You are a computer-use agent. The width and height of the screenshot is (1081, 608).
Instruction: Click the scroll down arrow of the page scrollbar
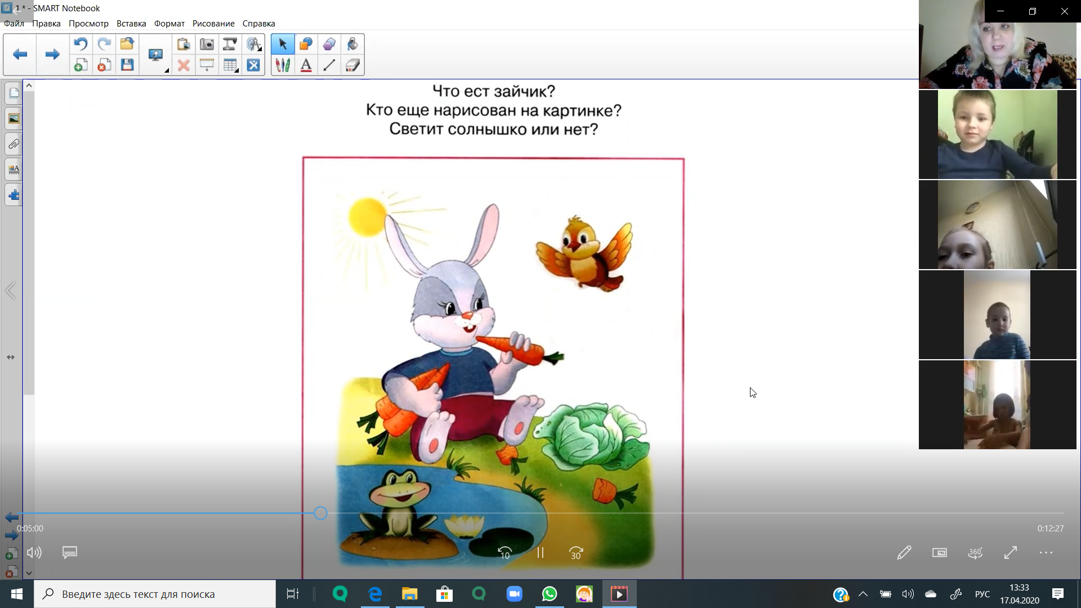coord(29,573)
